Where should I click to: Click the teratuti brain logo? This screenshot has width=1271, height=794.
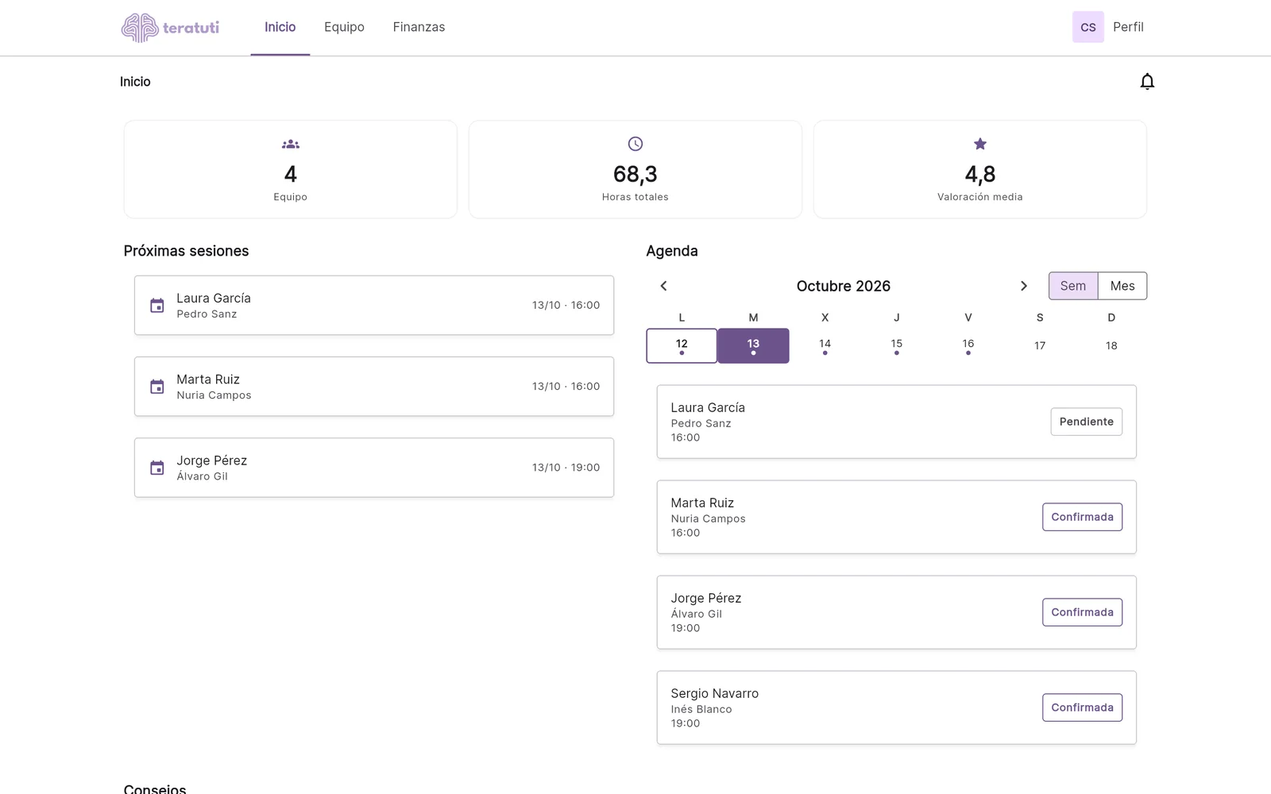[x=170, y=28]
